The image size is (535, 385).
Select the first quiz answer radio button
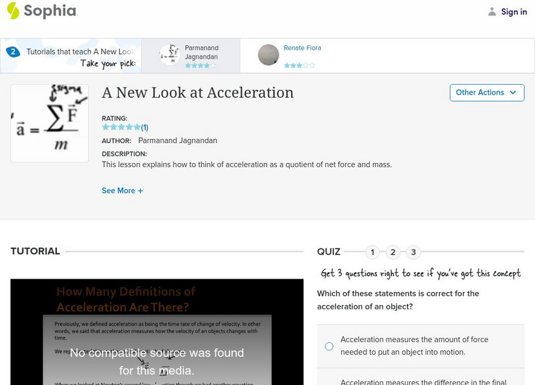point(328,345)
